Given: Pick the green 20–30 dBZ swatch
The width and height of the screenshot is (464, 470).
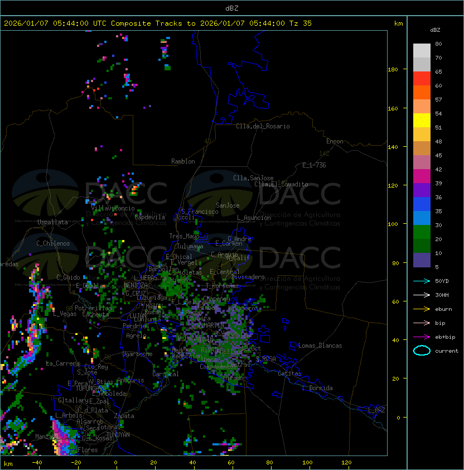Looking at the screenshot, I should pos(422,232).
